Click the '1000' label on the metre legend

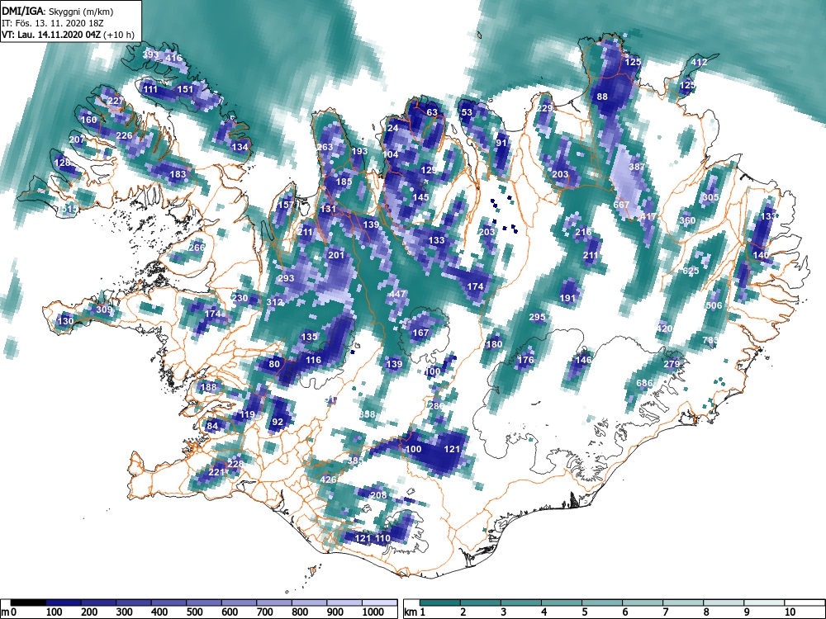tap(373, 612)
